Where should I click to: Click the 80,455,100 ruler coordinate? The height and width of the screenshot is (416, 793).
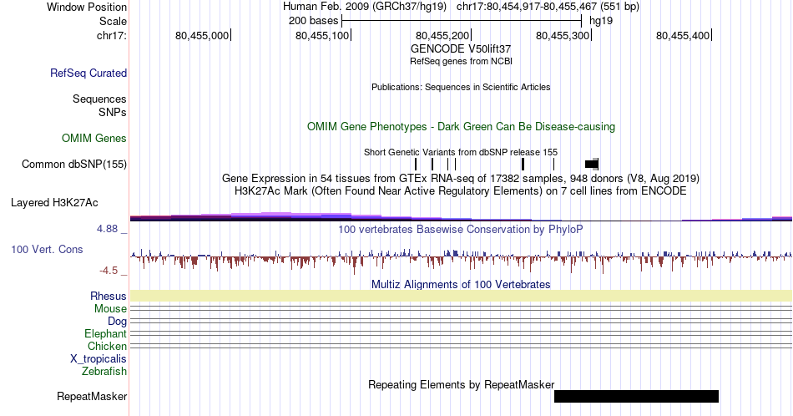[x=322, y=35]
